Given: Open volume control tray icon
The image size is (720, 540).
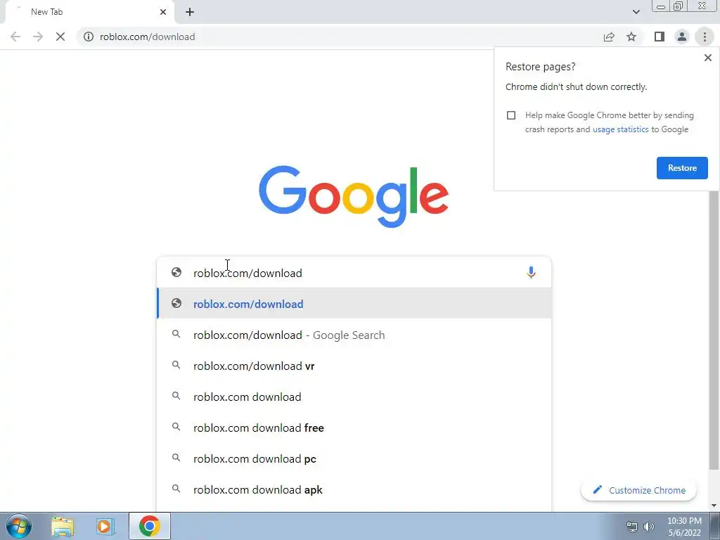Looking at the screenshot, I should pyautogui.click(x=648, y=527).
